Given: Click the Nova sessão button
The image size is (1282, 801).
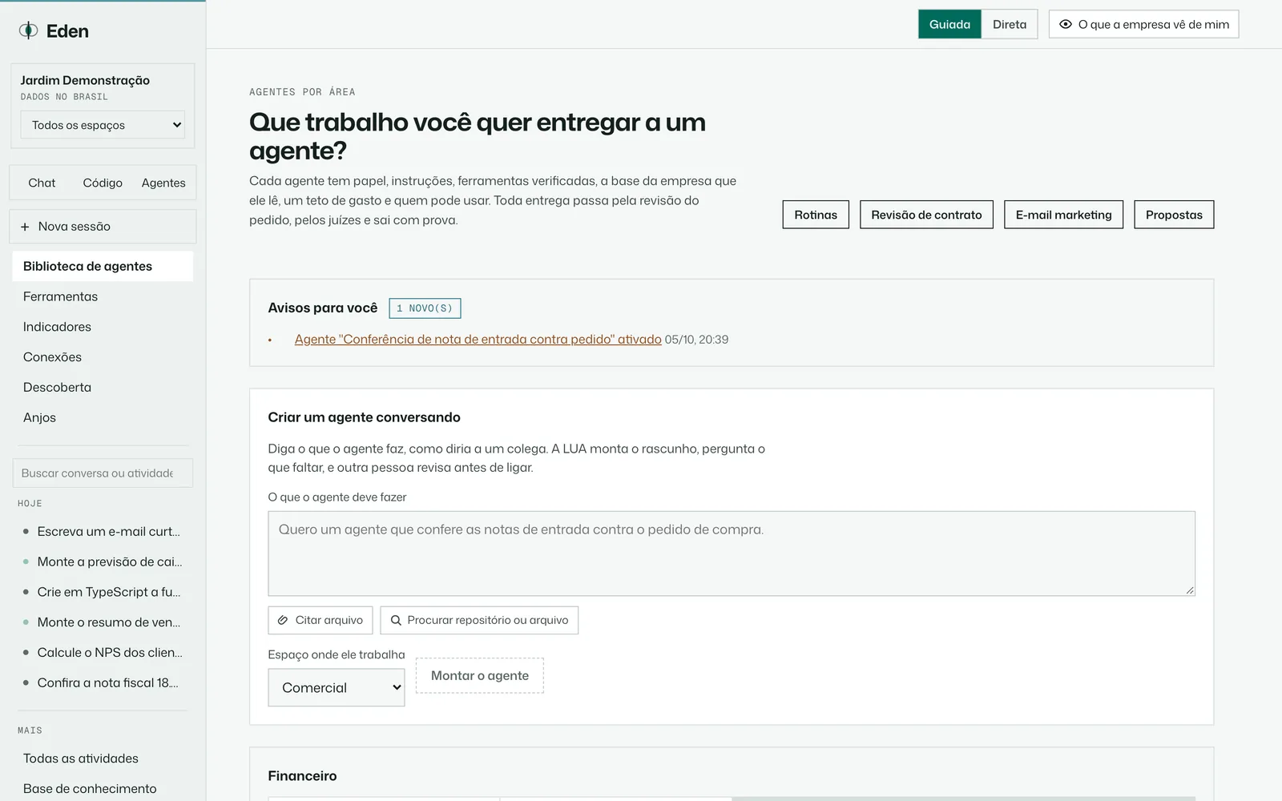Looking at the screenshot, I should pyautogui.click(x=103, y=227).
